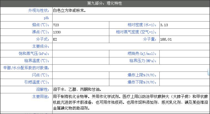Click the molecular weight value 166.01

pos(166,39)
